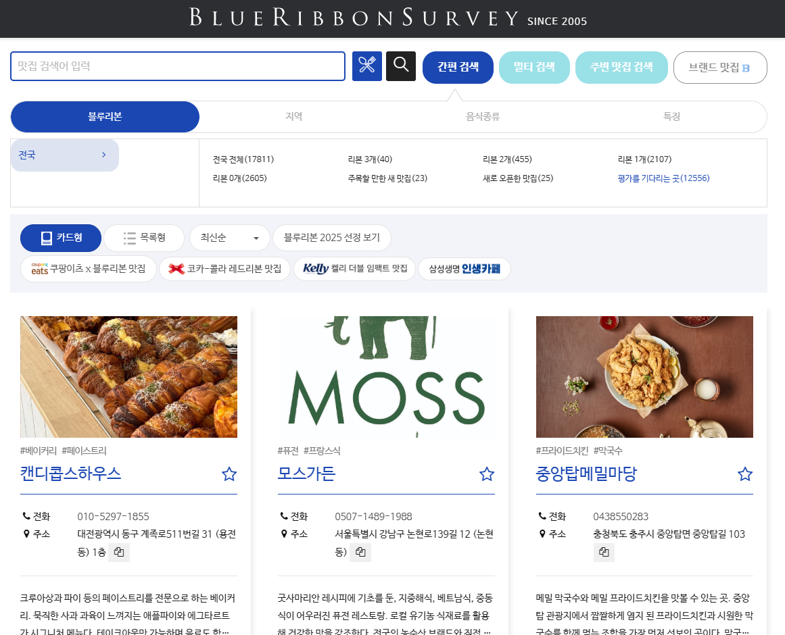This screenshot has height=635, width=785.
Task: Filter by 주목할 만한 새 맛집(23)
Action: pyautogui.click(x=387, y=178)
